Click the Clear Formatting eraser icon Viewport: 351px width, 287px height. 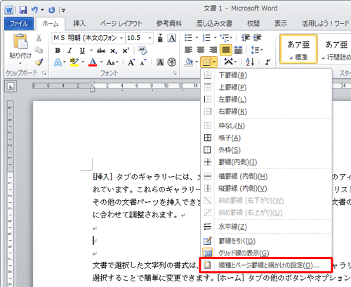pyautogui.click(x=143, y=51)
